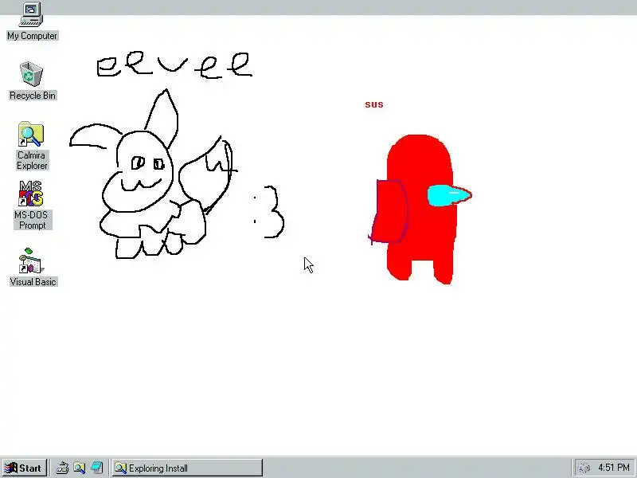Click the 4:51 PM taskbar clock
637x478 pixels.
coord(613,468)
